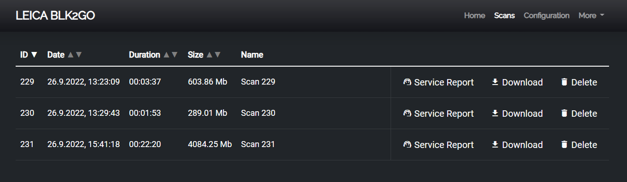This screenshot has height=182, width=627.
Task: Sort Date column descending with down arrow
Action: coord(79,55)
